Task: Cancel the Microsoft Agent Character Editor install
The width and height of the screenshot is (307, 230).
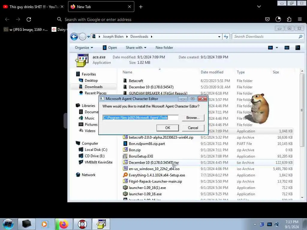Action: click(x=193, y=128)
